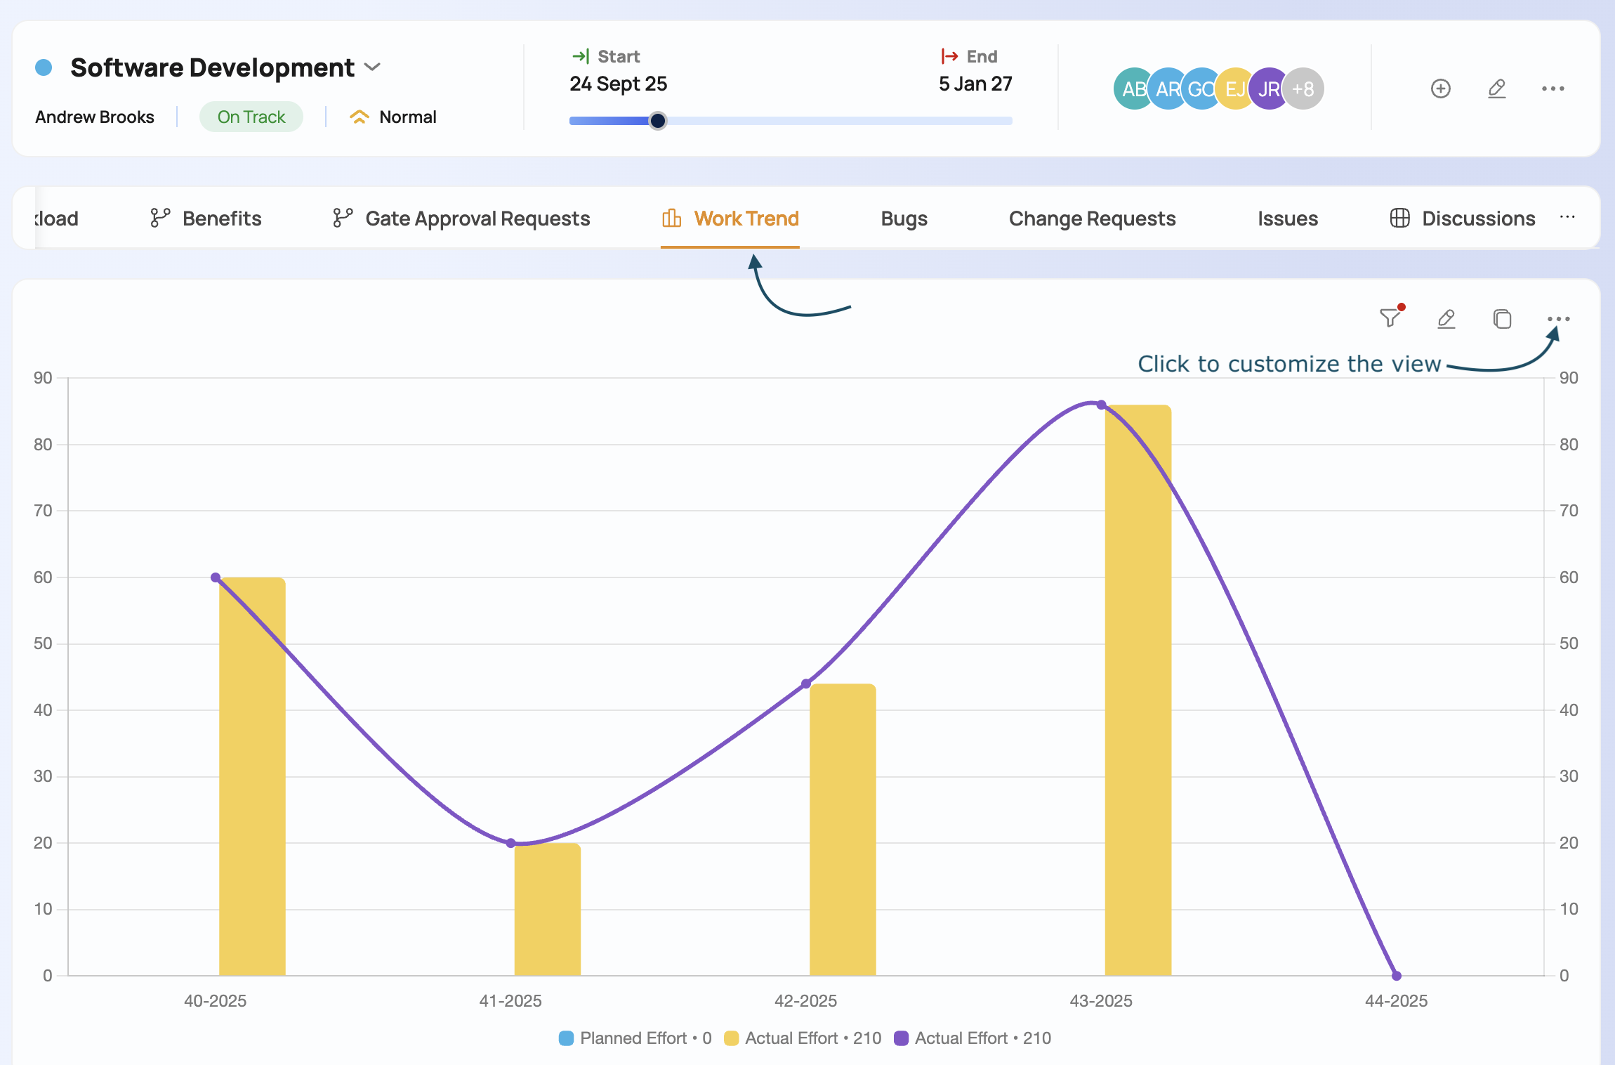Viewport: 1615px width, 1065px height.
Task: Open the project header more options
Action: click(x=1553, y=89)
